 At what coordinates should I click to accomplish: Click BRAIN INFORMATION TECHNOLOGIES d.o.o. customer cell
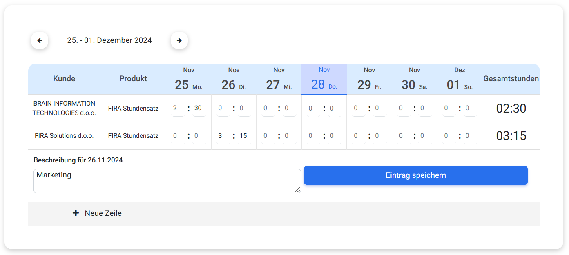point(64,108)
